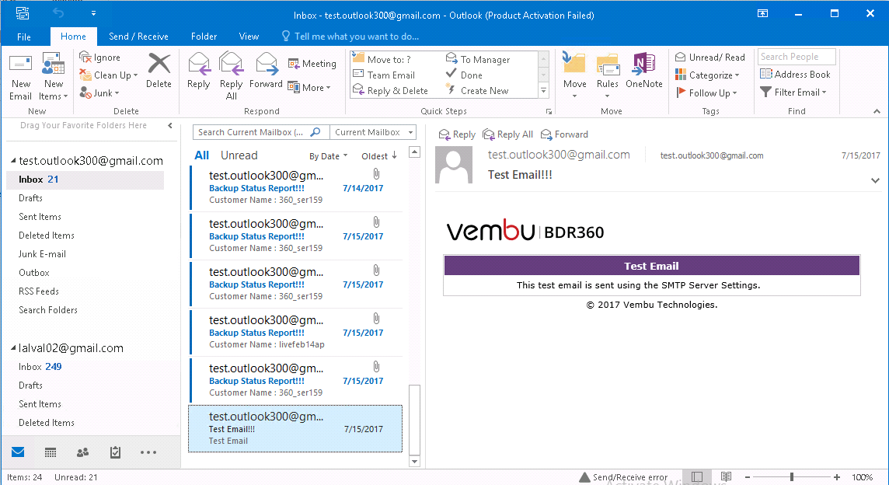The width and height of the screenshot is (889, 485).
Task: Open the New Items menu
Action: [54, 77]
